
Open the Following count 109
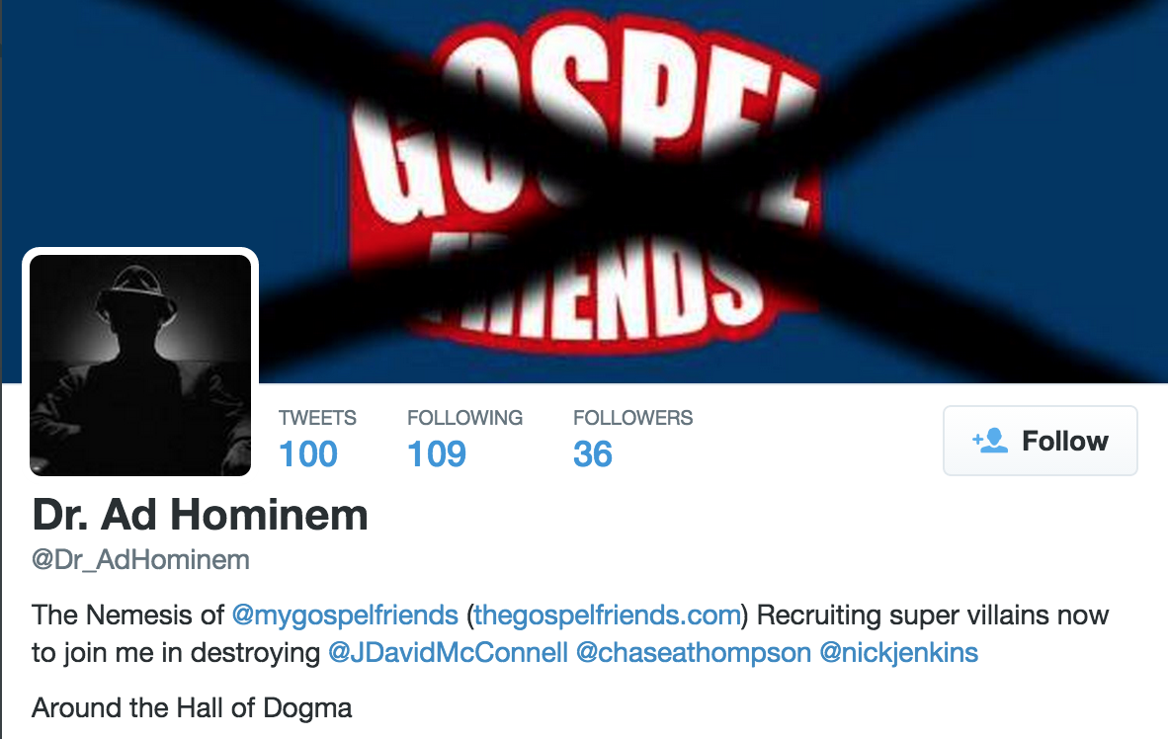437,453
